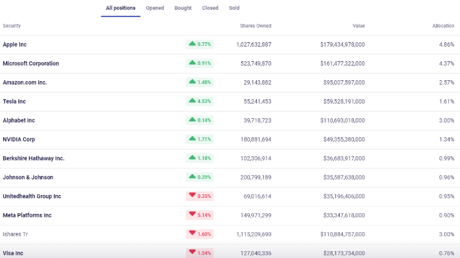Select Microsoft value $161,477,322,000
Screen dimensions: 460x258
click(342, 64)
